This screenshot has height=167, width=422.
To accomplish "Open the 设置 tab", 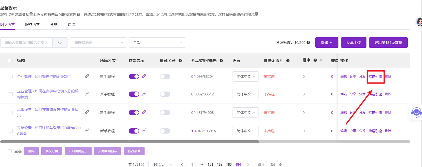I will tap(71, 25).
